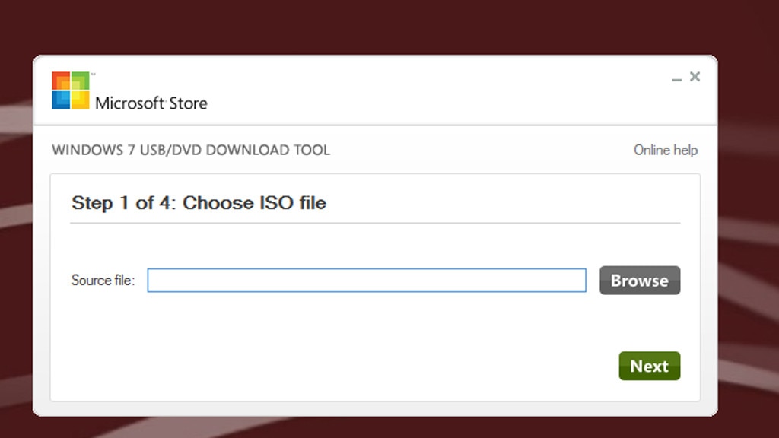Click the 'Step 1 of 4: Choose ISO file' heading
The width and height of the screenshot is (779, 438).
coord(199,202)
